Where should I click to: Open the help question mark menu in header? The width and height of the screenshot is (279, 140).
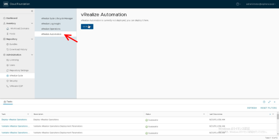coord(238,4)
